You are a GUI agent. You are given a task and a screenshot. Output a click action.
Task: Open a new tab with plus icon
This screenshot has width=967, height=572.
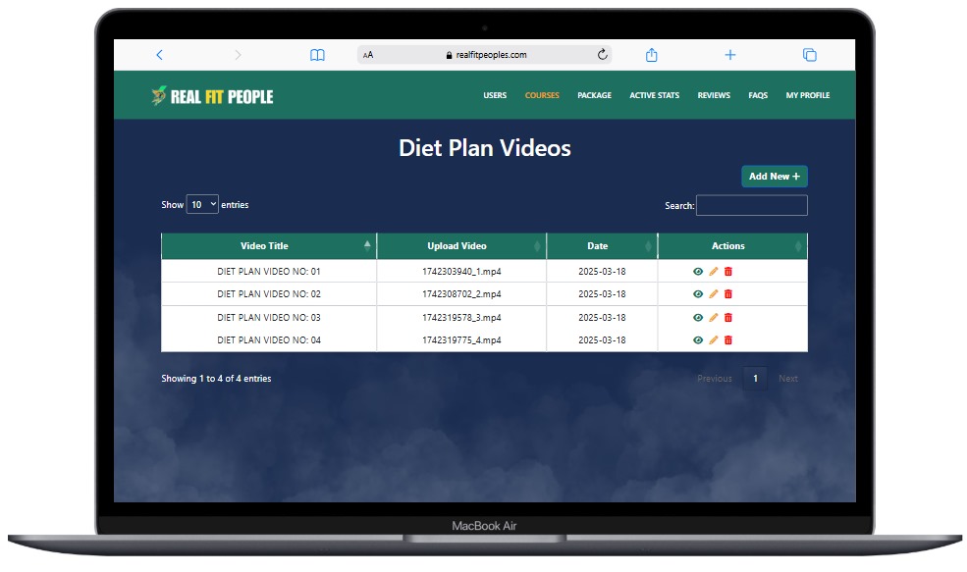point(730,55)
